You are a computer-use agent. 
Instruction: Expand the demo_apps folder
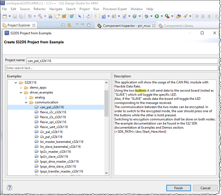21,88
